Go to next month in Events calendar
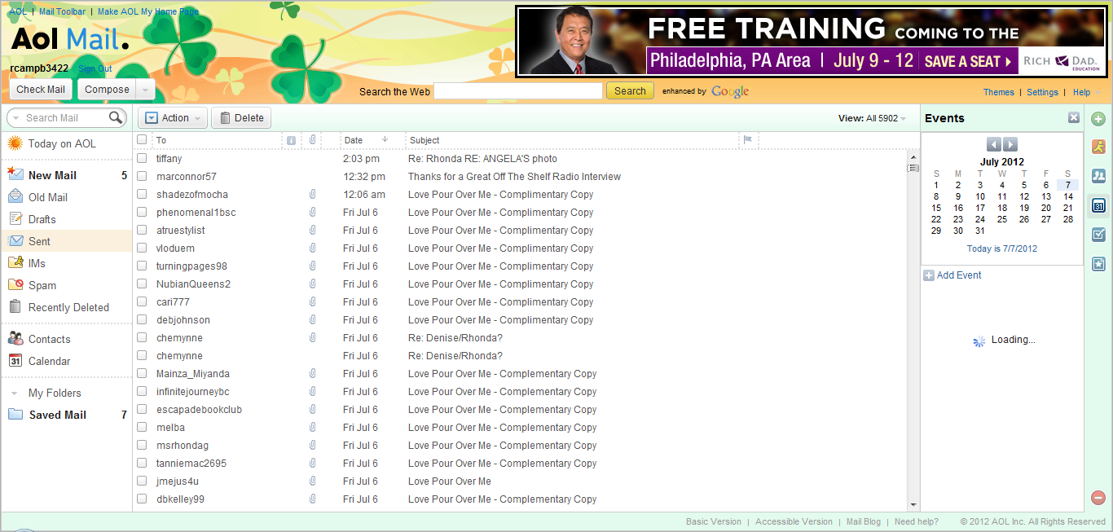The image size is (1113, 532). click(x=1010, y=144)
